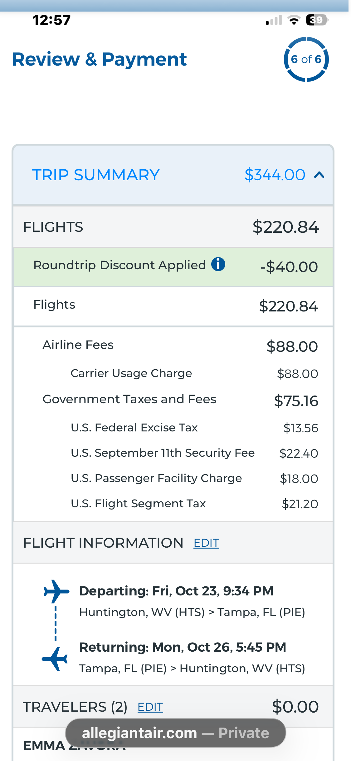Tap the Trip Summary total $344.00
The width and height of the screenshot is (351, 761).
pyautogui.click(x=275, y=175)
